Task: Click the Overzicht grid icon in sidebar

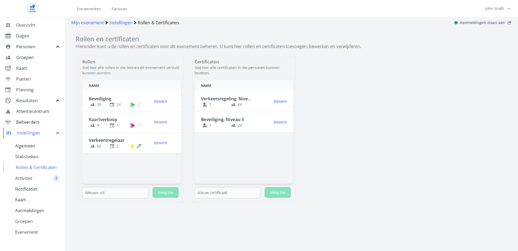Action: coord(8,25)
